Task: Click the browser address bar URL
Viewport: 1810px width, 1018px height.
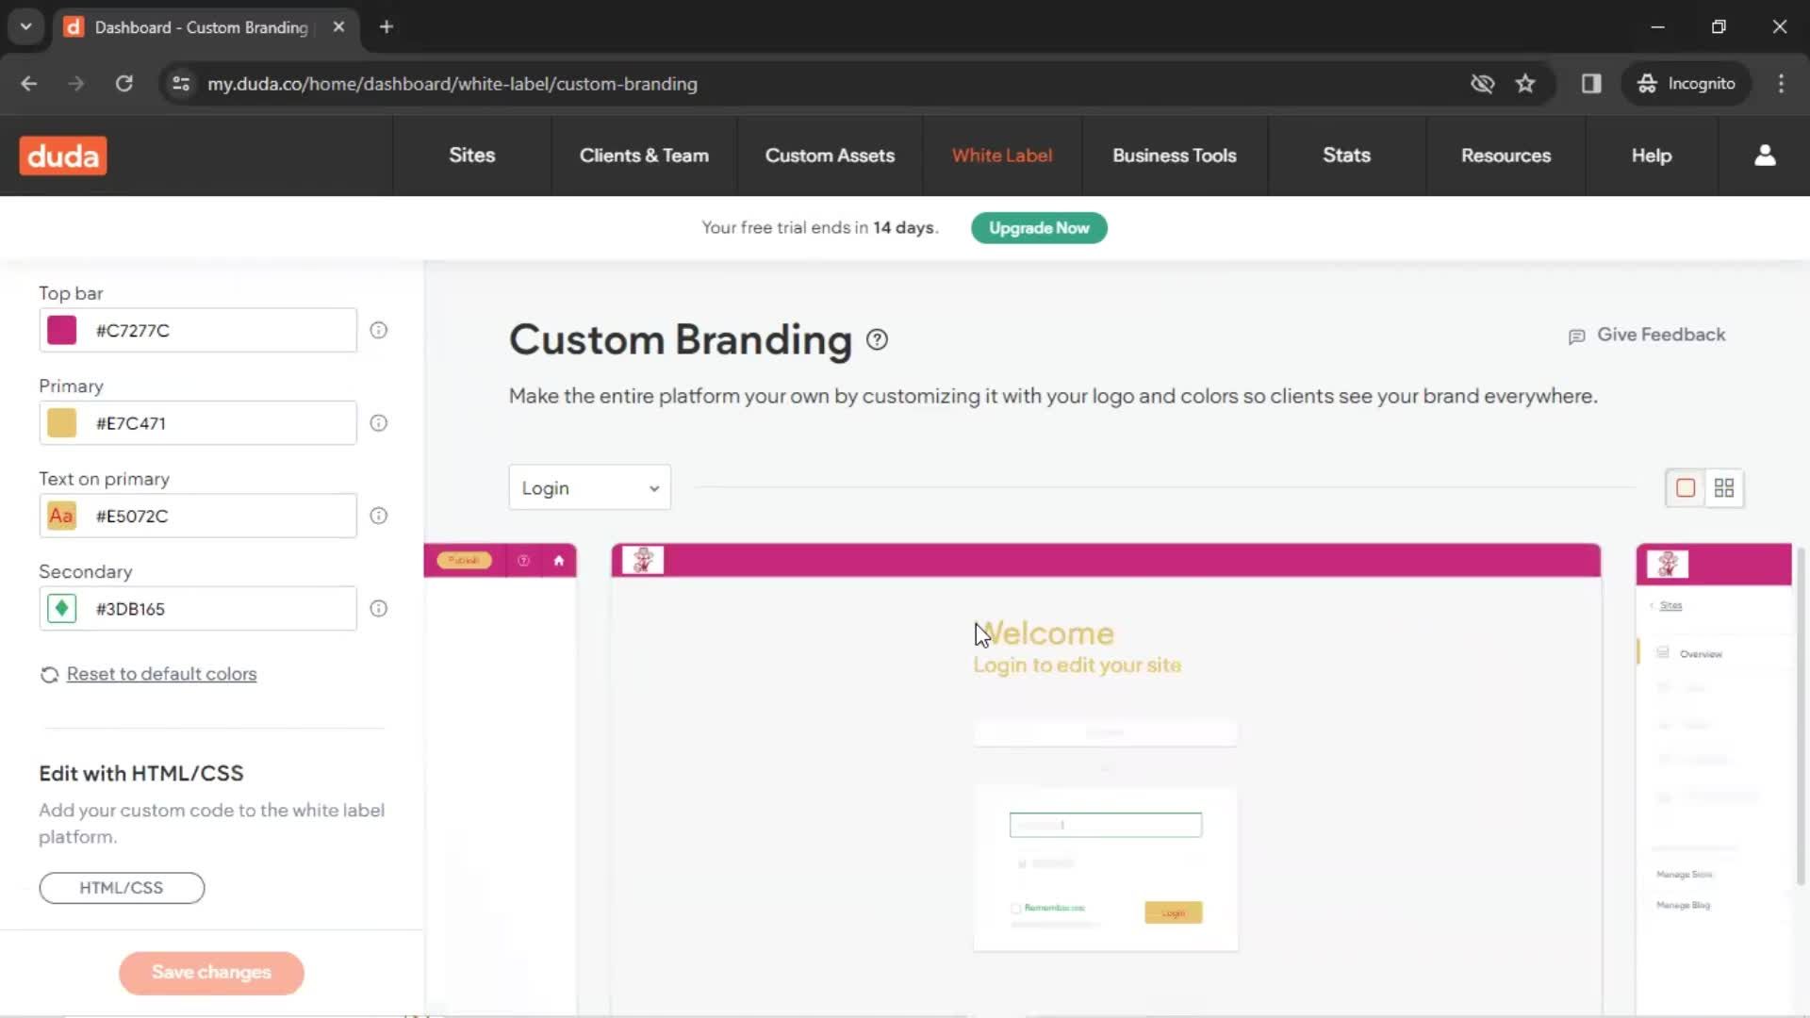Action: tap(452, 84)
